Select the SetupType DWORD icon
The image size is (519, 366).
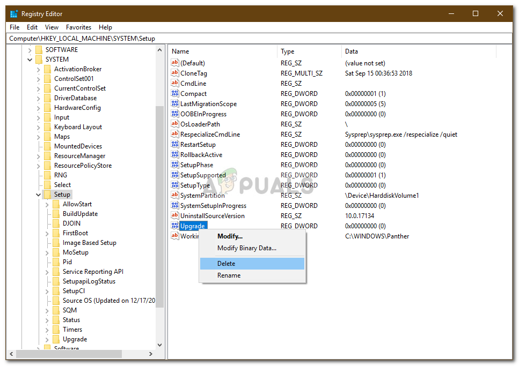point(175,185)
